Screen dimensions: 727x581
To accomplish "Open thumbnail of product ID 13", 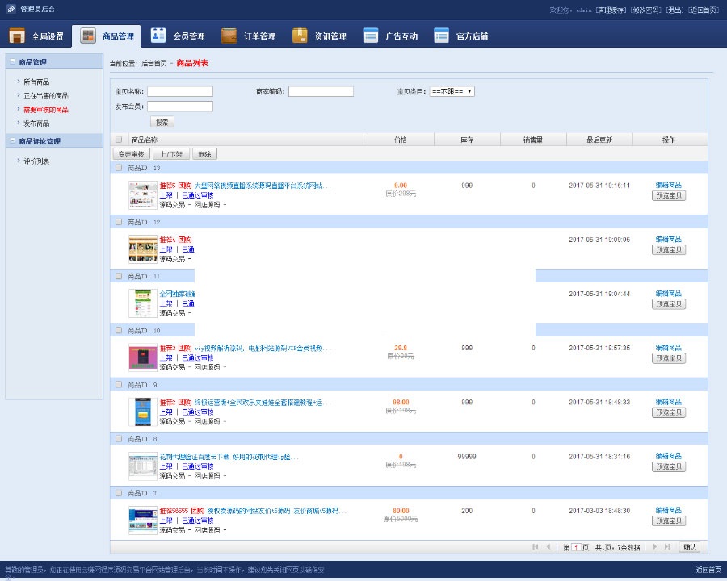I will [143, 194].
